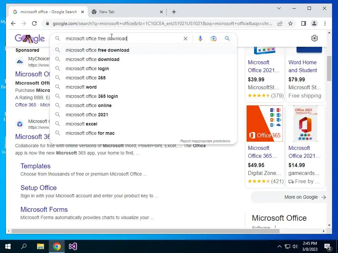Click More on Google button

(288, 197)
